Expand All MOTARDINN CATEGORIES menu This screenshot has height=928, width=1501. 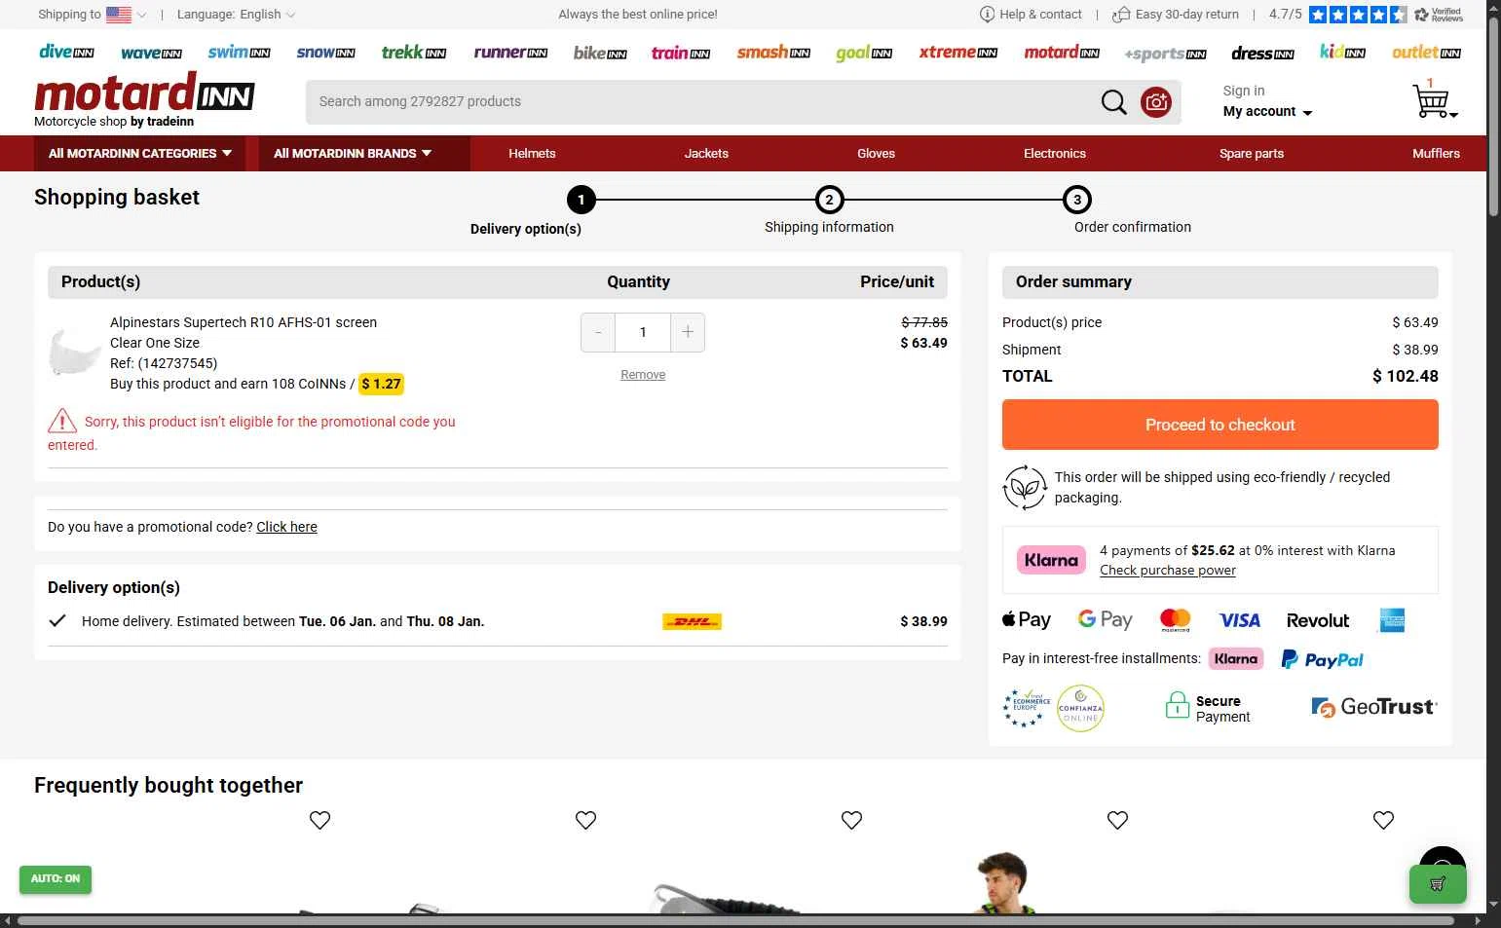click(140, 154)
